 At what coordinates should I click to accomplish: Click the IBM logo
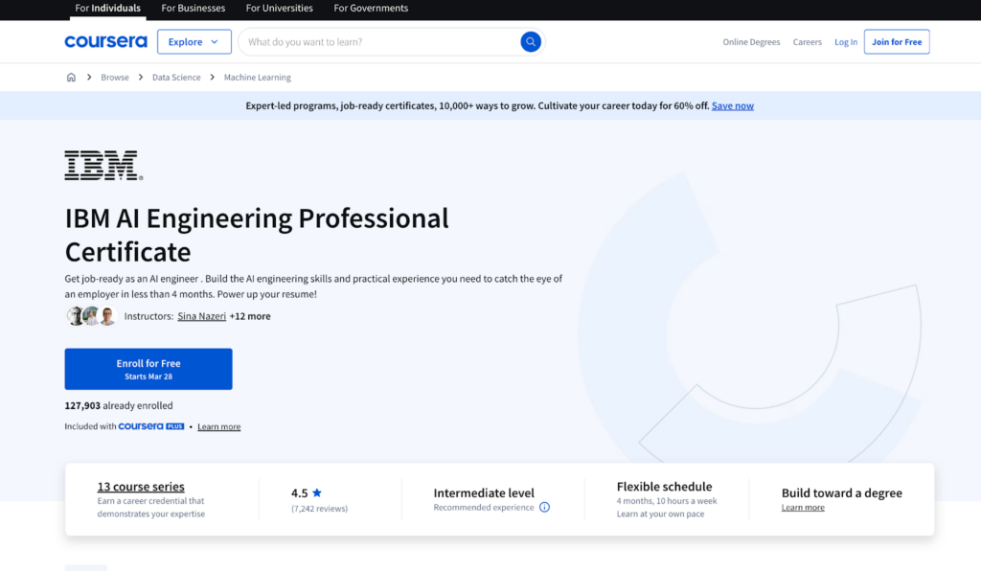(x=103, y=165)
